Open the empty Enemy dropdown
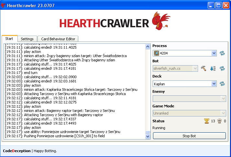This screenshot has height=157, width=231. (x=189, y=99)
